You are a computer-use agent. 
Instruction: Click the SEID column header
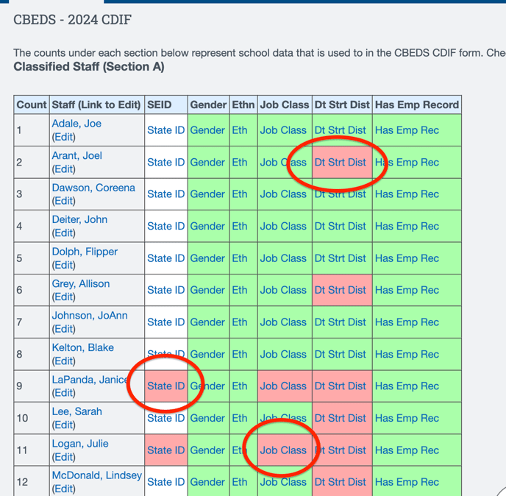coord(159,104)
